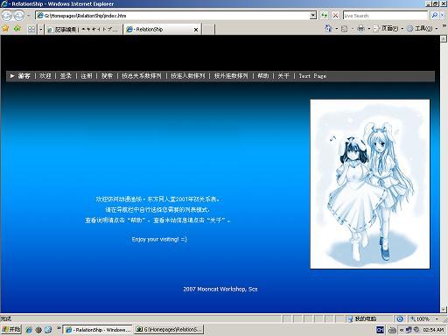
Task: Open the Test Page link
Action: [x=312, y=76]
